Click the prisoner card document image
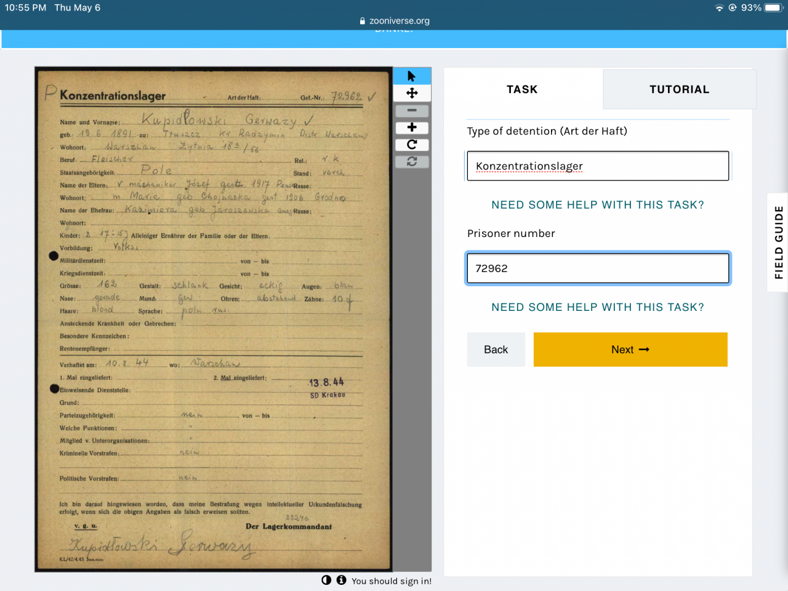Viewport: 788px width, 591px height. 214,320
